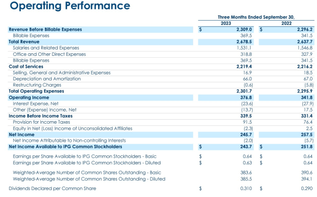Viewport: 317px width, 197px height.
Task: Click total operating expenses value 2,295.9
Action: (x=305, y=91)
